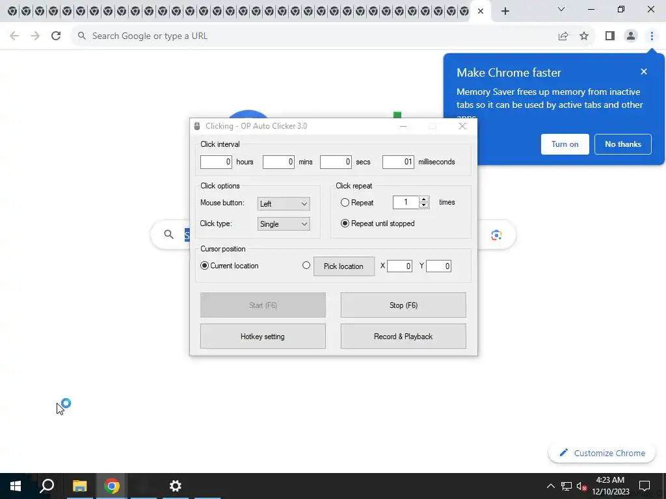The height and width of the screenshot is (499, 666).
Task: Open the Click type dropdown
Action: (x=284, y=224)
